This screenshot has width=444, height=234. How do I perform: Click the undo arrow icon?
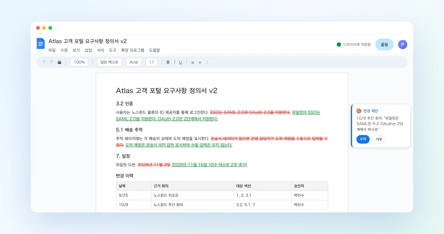tap(44, 62)
